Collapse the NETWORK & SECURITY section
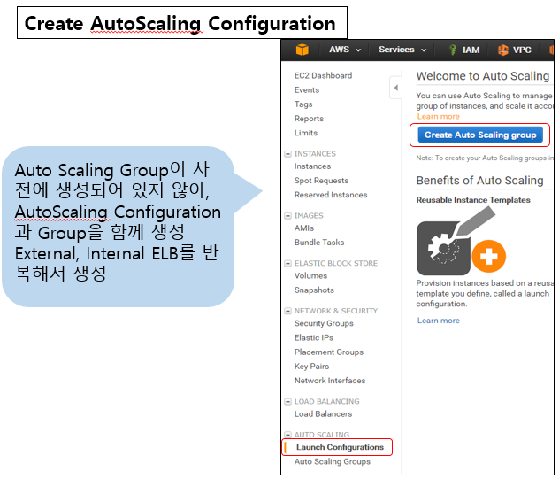559x479 pixels. point(287,311)
